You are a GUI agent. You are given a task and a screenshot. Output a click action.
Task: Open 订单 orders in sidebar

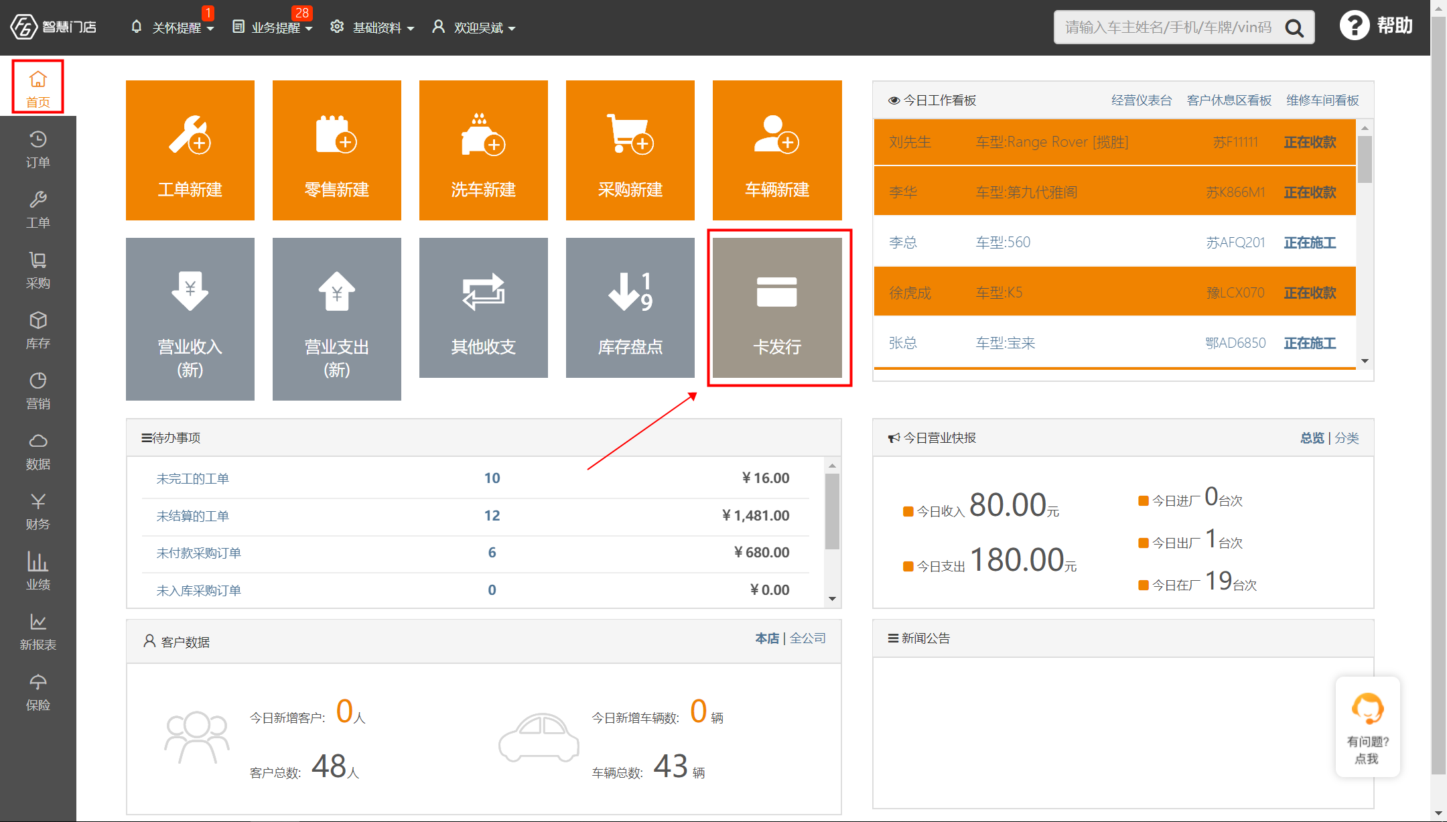click(x=38, y=149)
